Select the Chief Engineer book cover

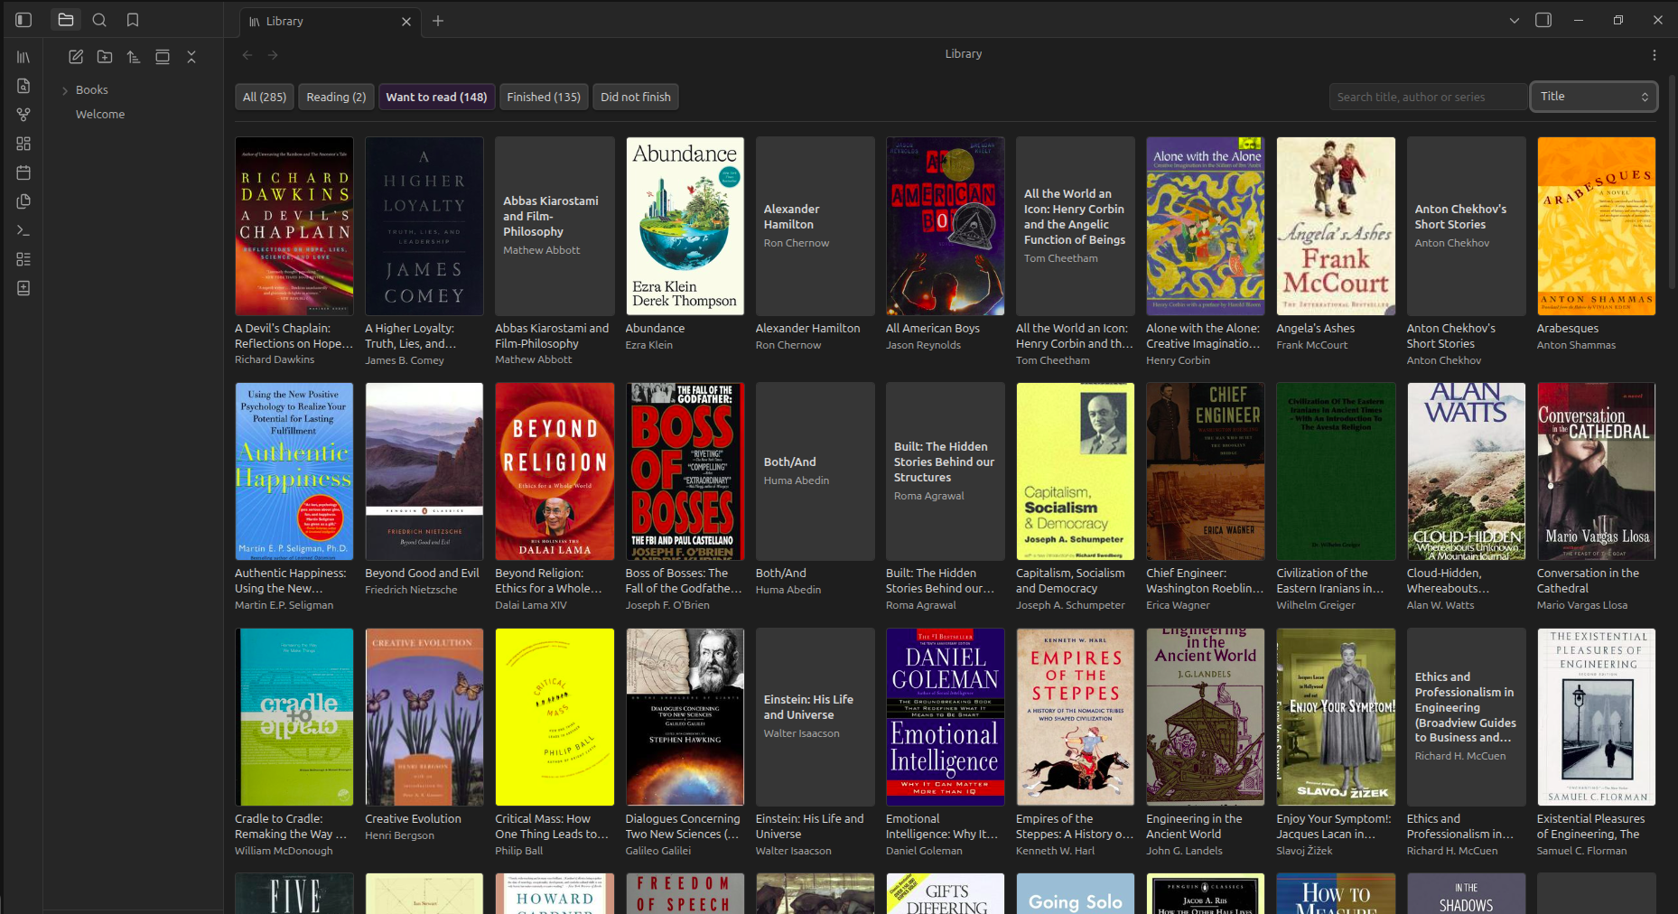(1206, 471)
